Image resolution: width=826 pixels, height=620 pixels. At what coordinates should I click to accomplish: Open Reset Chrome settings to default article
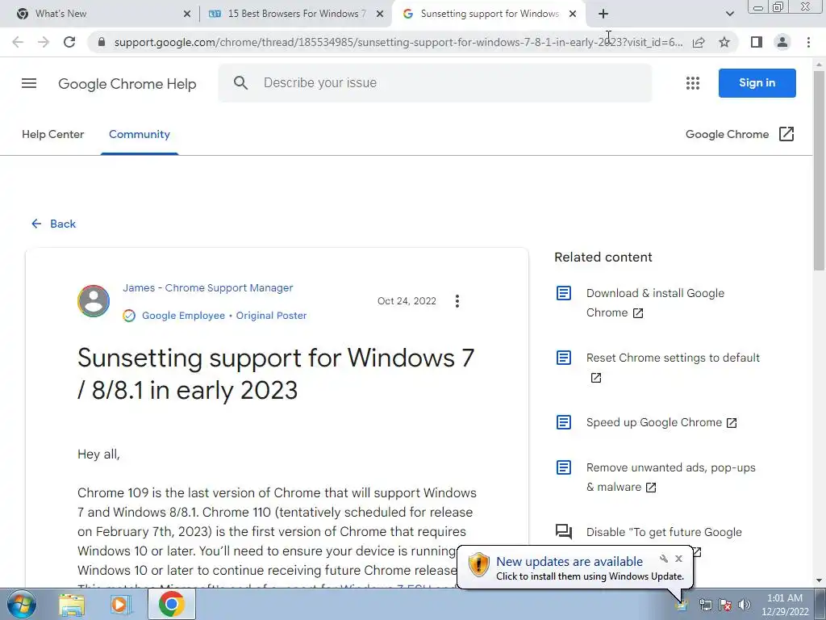[x=673, y=367]
